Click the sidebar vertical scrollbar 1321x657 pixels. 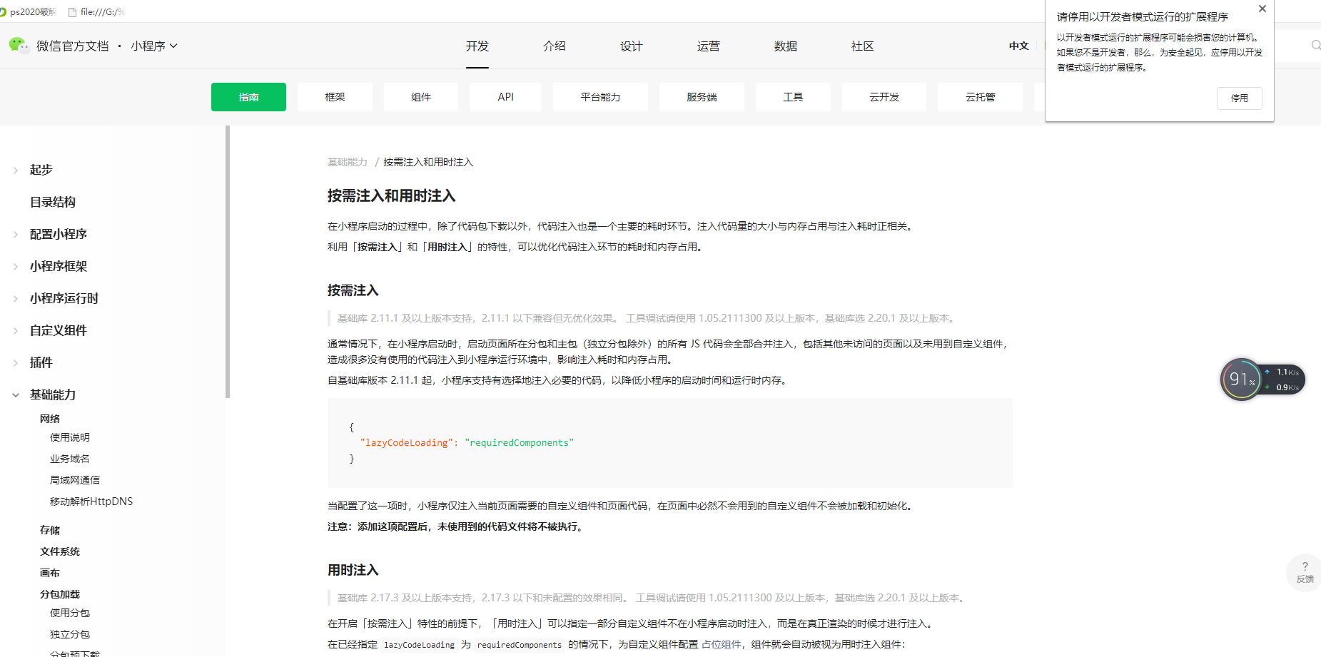(x=228, y=262)
